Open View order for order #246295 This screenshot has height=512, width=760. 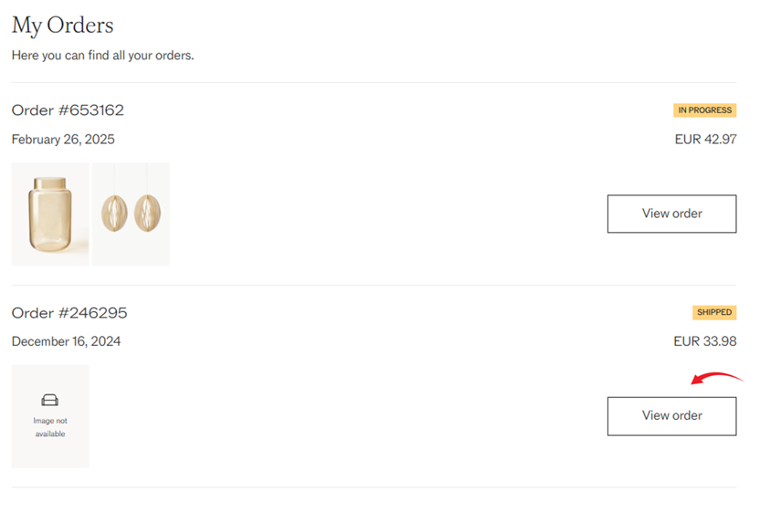(x=671, y=416)
